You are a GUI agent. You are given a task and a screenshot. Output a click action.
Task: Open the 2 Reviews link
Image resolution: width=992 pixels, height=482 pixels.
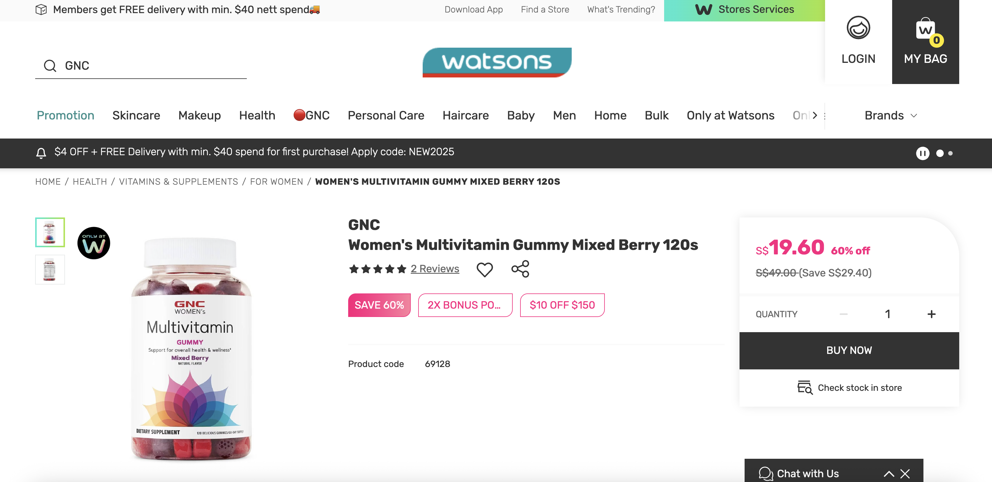point(434,269)
